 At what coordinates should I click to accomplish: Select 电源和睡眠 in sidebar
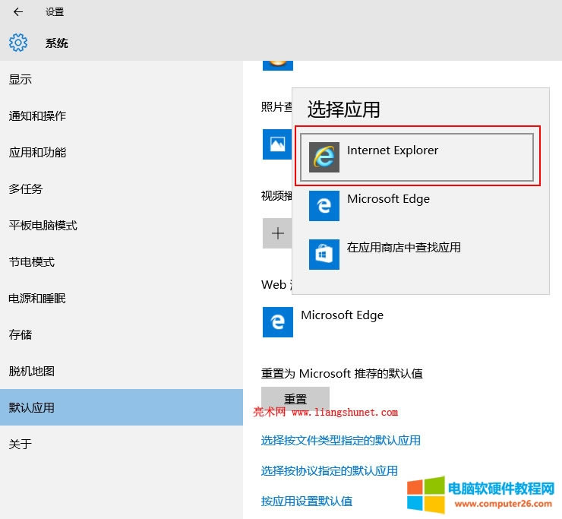[x=37, y=299]
